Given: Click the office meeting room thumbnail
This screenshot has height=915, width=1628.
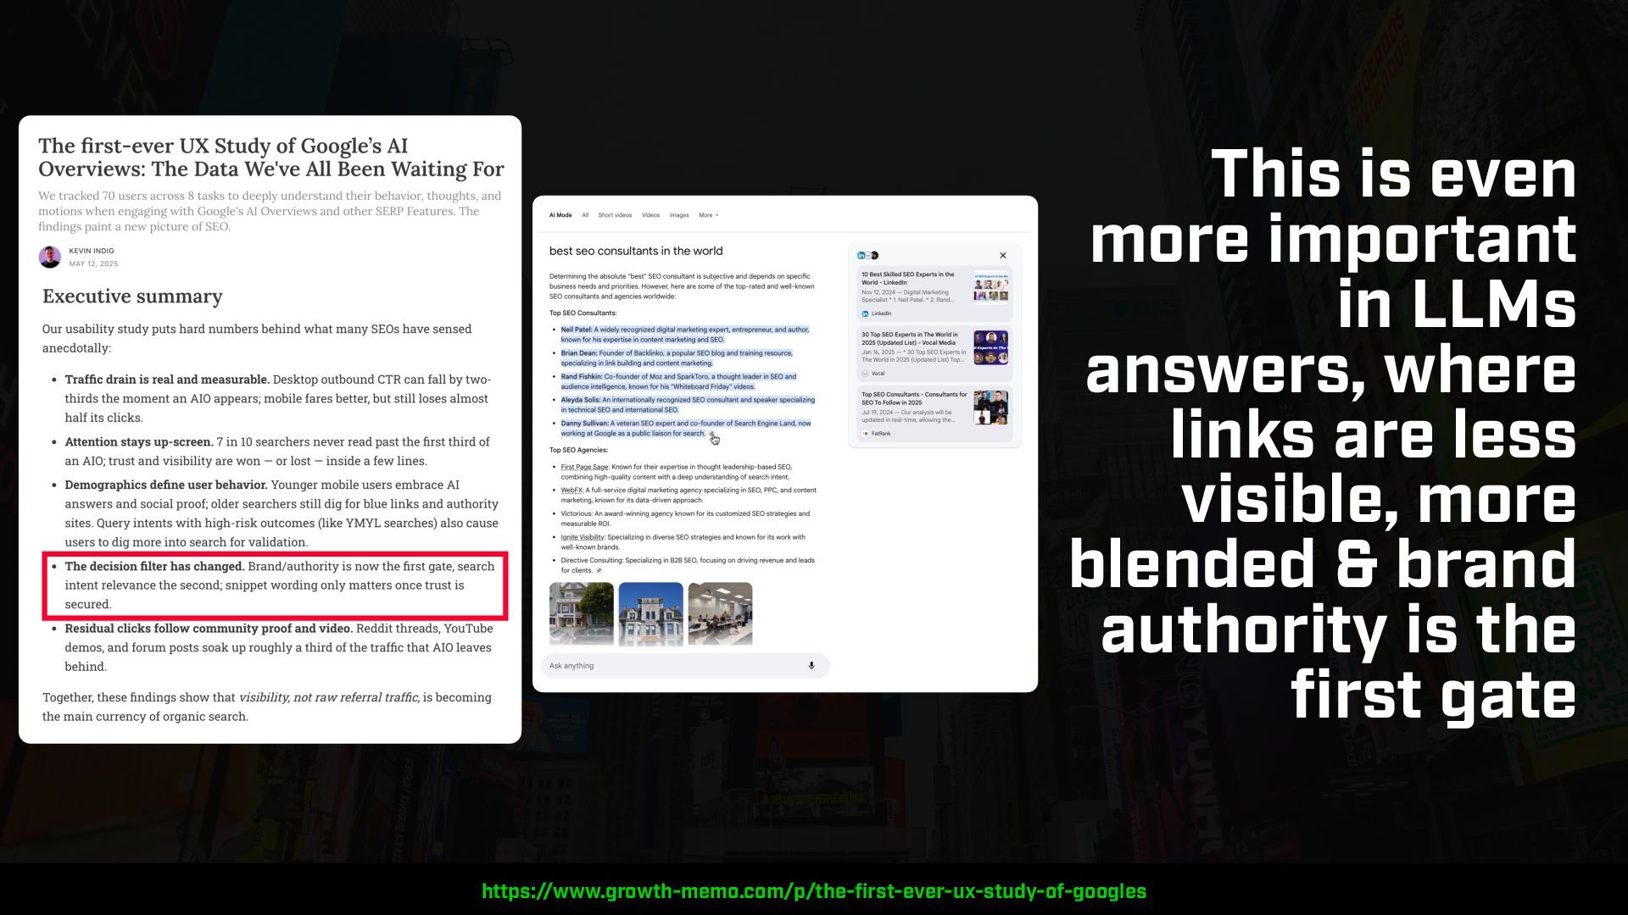Looking at the screenshot, I should click(720, 613).
